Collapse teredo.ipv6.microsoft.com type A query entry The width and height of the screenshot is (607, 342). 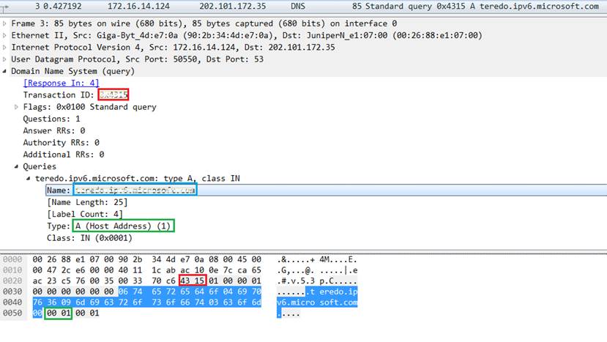(29, 178)
